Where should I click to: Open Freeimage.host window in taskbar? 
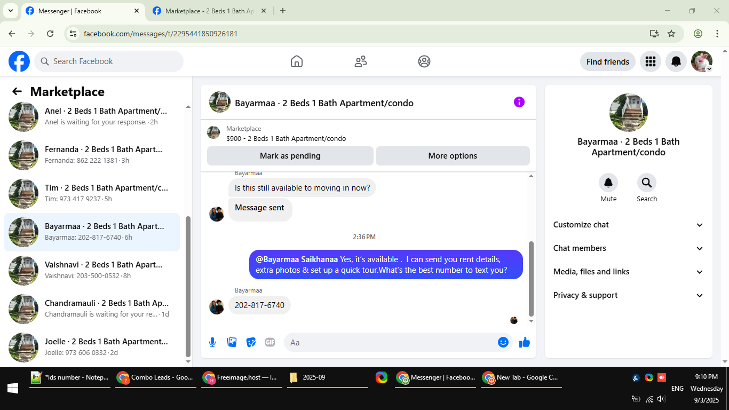coord(242,377)
